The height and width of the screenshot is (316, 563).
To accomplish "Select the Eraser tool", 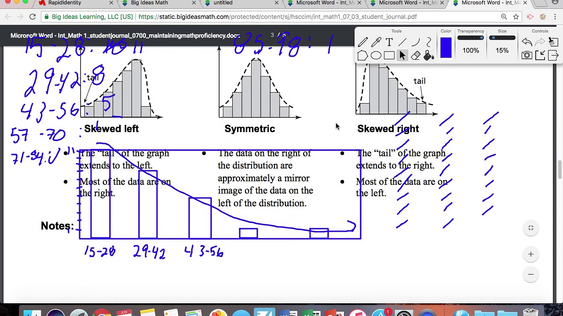I will click(x=416, y=56).
